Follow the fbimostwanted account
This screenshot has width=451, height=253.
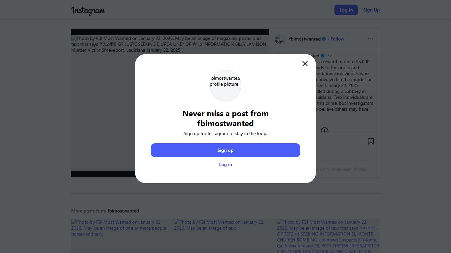pyautogui.click(x=337, y=39)
